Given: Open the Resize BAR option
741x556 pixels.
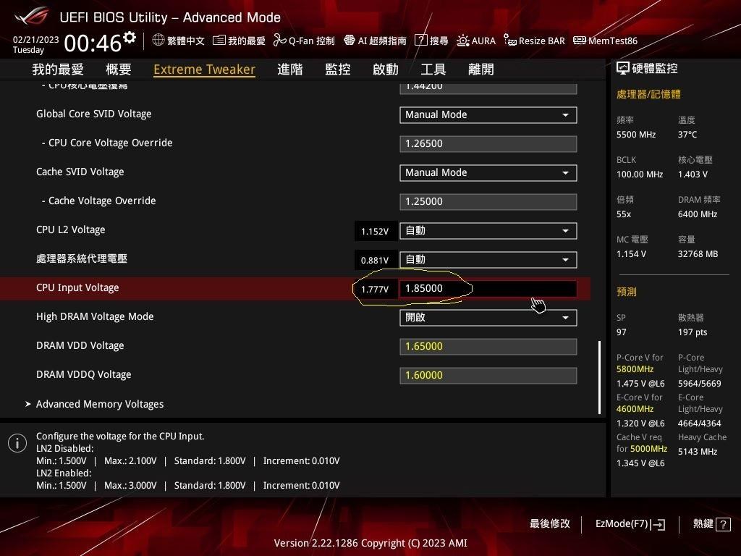Looking at the screenshot, I should [534, 41].
